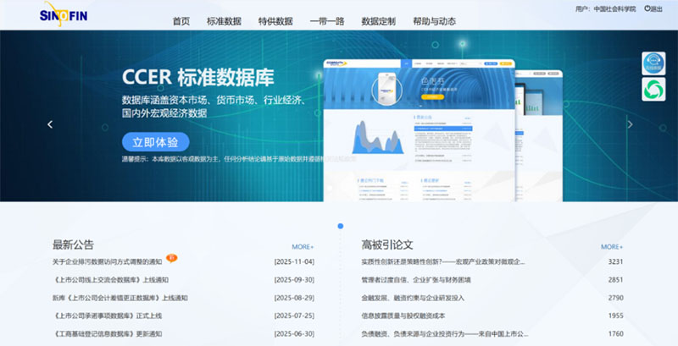This screenshot has height=346, width=678.
Task: Expand the 数据定制 menu
Action: [378, 21]
